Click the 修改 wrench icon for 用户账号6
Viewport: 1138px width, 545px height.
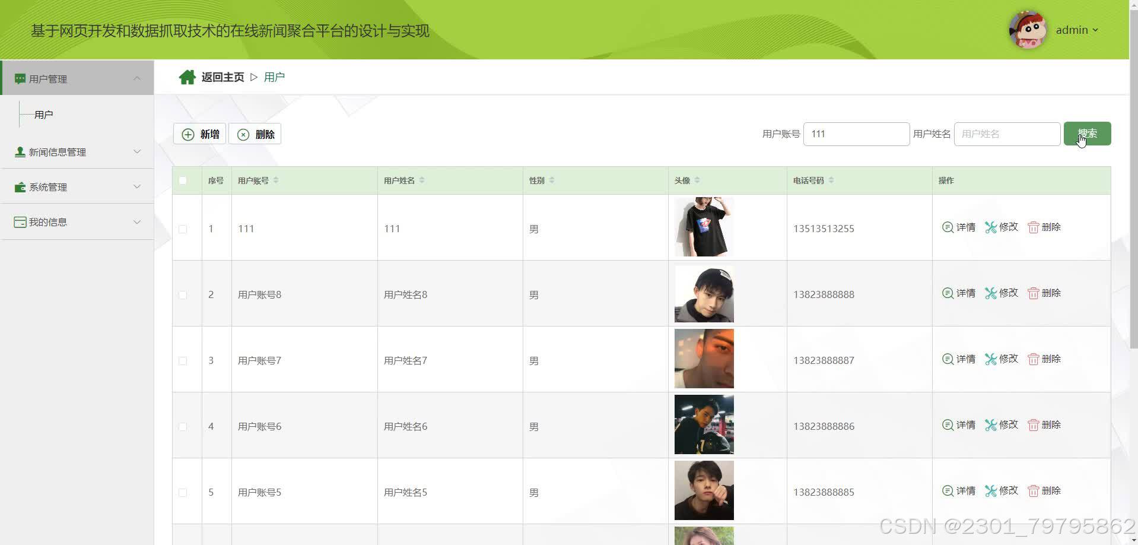click(991, 425)
